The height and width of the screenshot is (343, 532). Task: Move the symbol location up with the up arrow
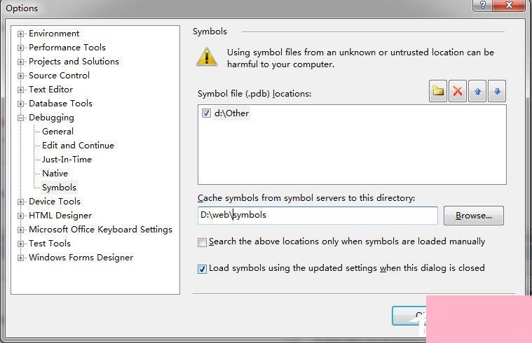[x=477, y=91]
